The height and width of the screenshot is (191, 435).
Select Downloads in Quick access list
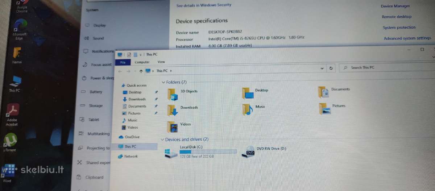pyautogui.click(x=134, y=99)
